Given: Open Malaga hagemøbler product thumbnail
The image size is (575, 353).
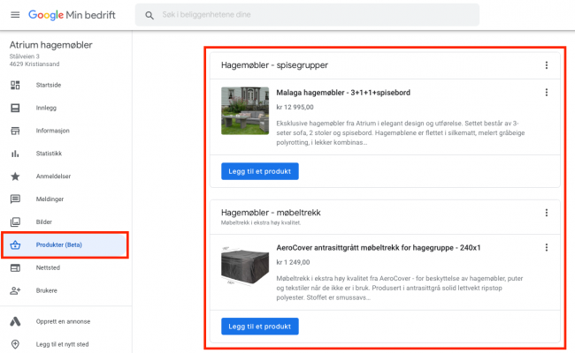Looking at the screenshot, I should pyautogui.click(x=245, y=111).
